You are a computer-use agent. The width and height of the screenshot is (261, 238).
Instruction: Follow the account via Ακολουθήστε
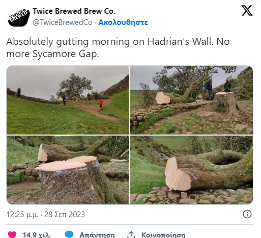pyautogui.click(x=123, y=22)
